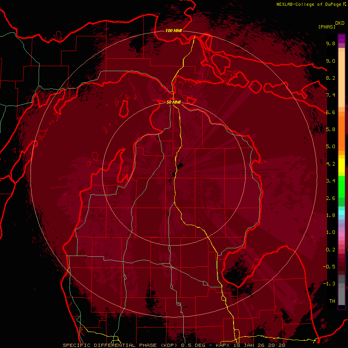Image resolution: width=348 pixels, height=348 pixels.
Task: Click the 1.0 scale value
Action: click(x=331, y=232)
